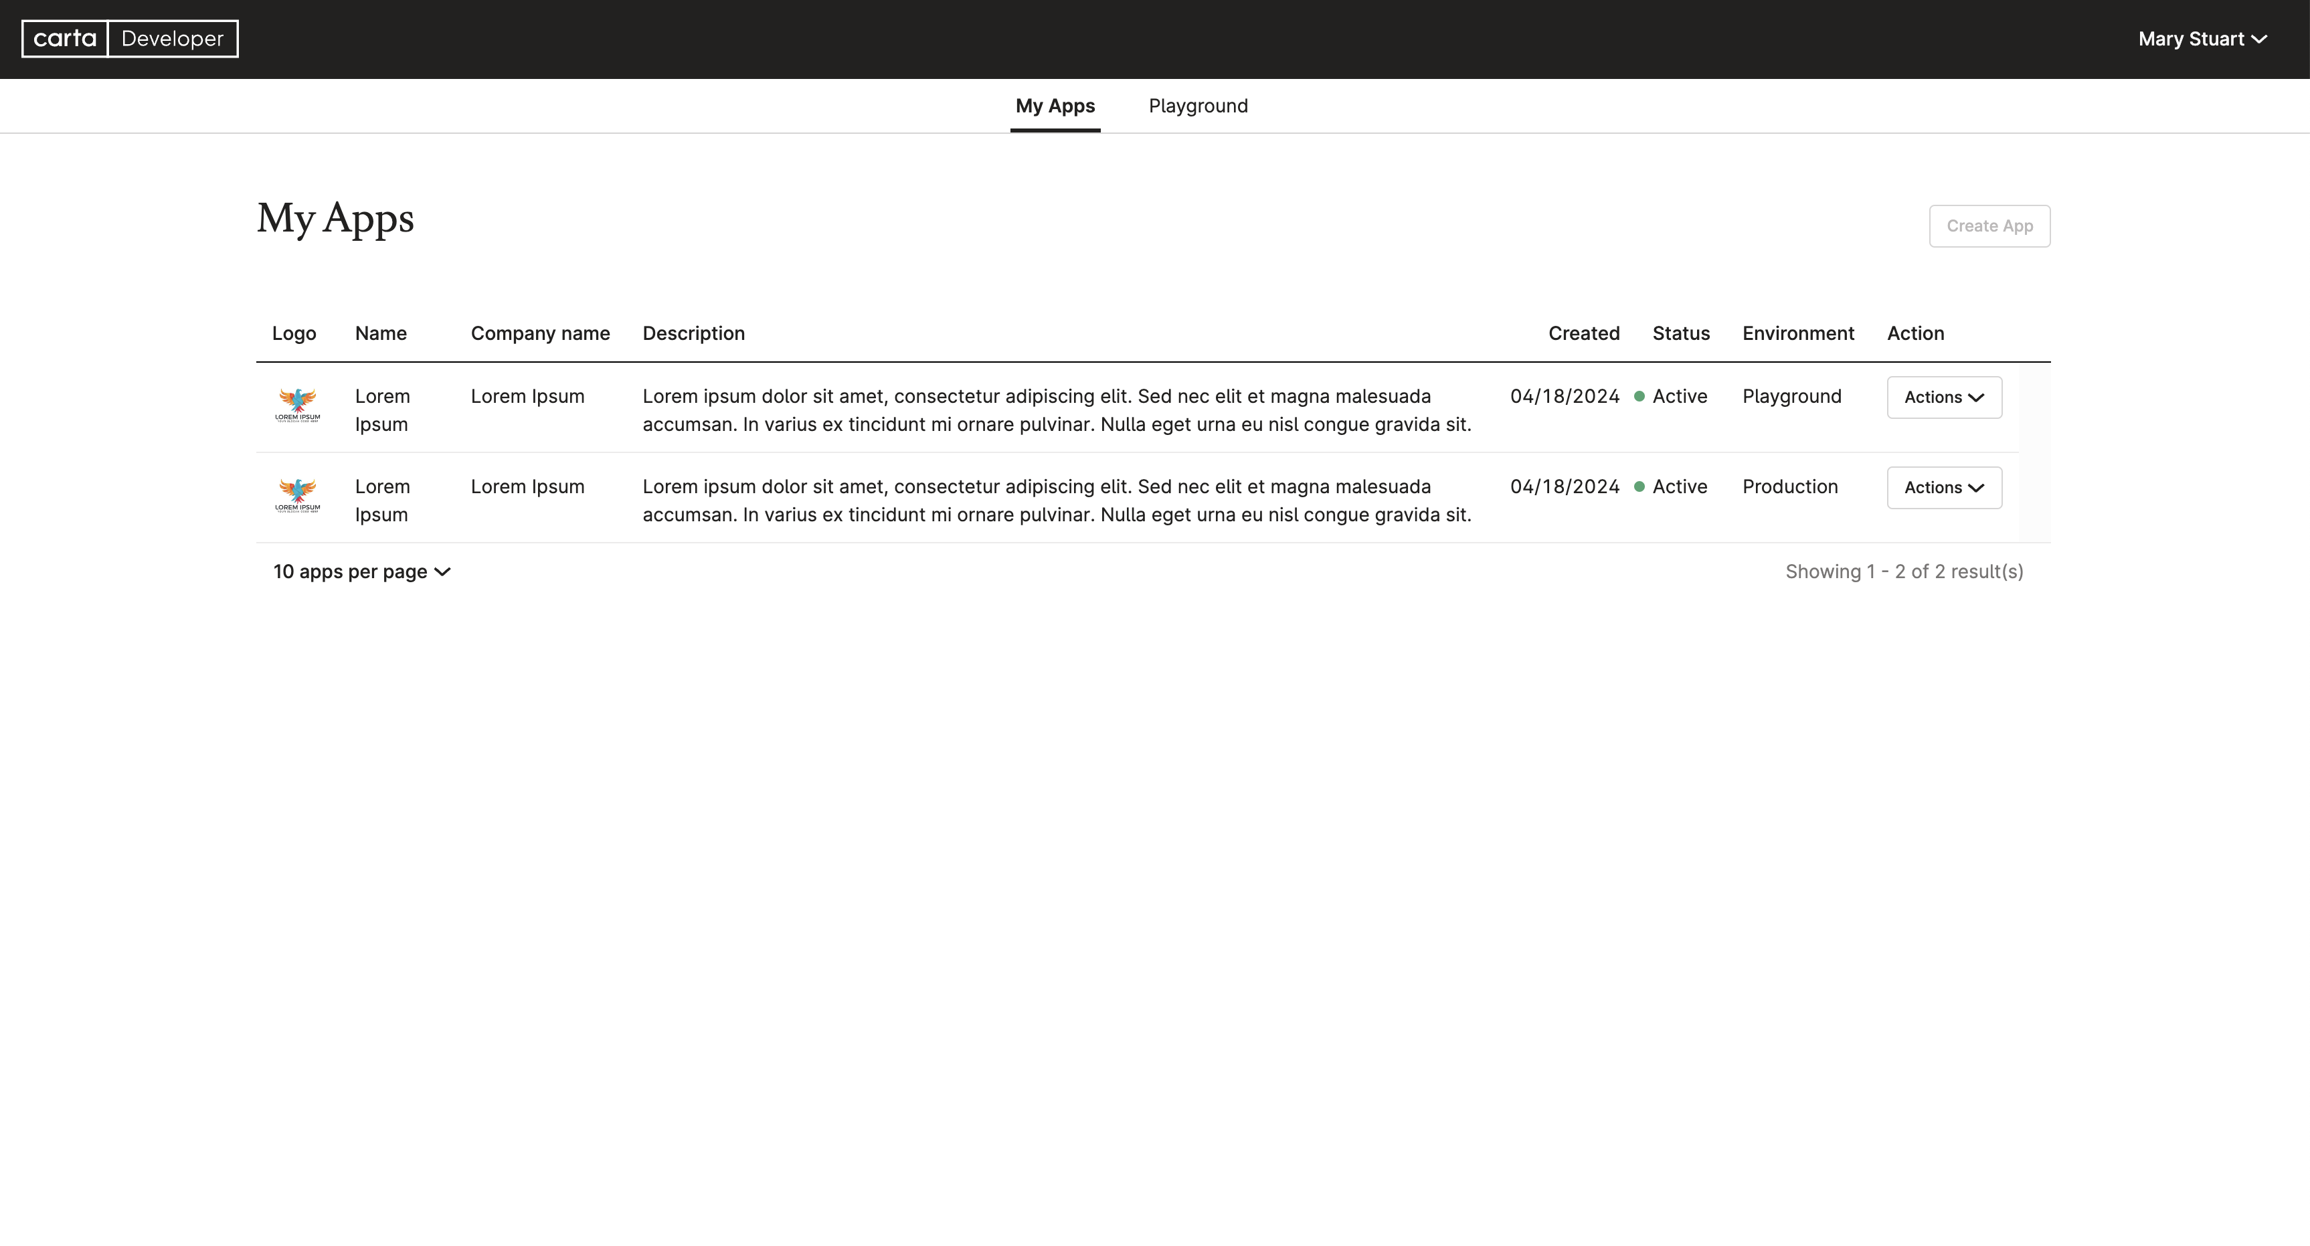Click the Status column header
This screenshot has height=1246, width=2310.
pos(1680,334)
